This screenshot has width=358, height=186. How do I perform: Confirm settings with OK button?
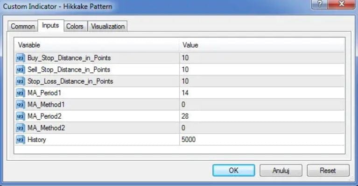coord(233,171)
